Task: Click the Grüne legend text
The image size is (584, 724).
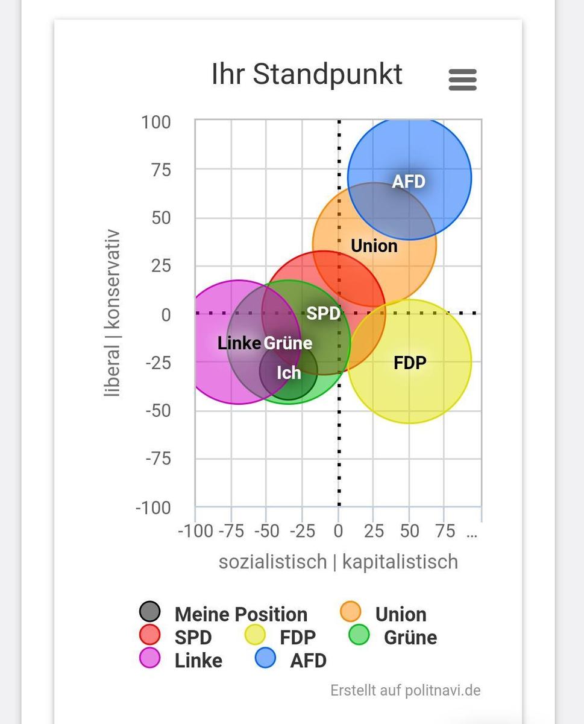Action: 410,637
